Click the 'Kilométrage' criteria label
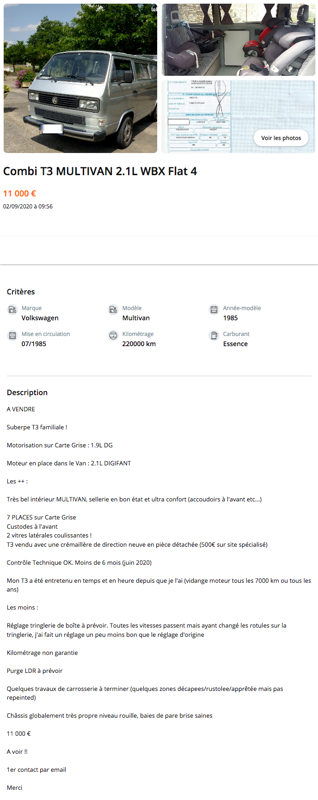The height and width of the screenshot is (800, 318). click(x=138, y=334)
